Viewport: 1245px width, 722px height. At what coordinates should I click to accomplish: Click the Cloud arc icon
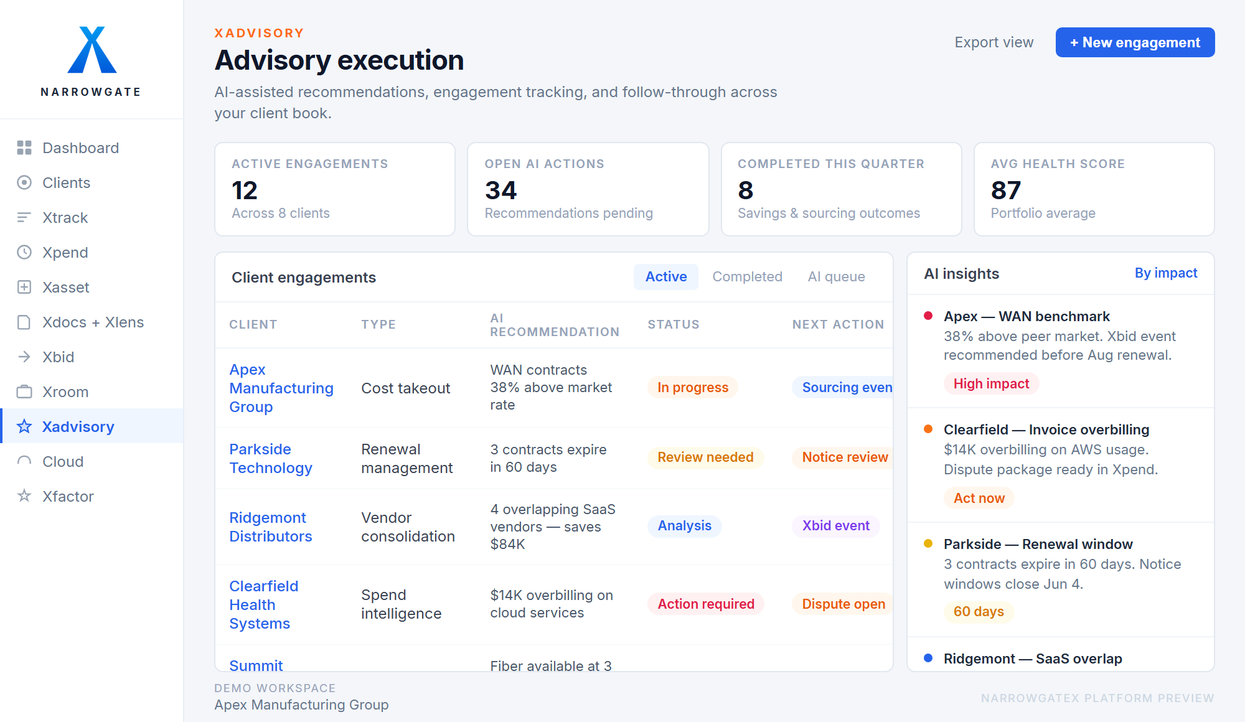coord(24,461)
